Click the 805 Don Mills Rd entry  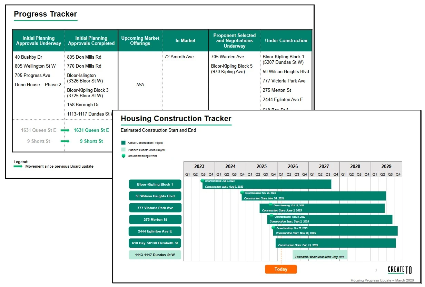tap(84, 57)
